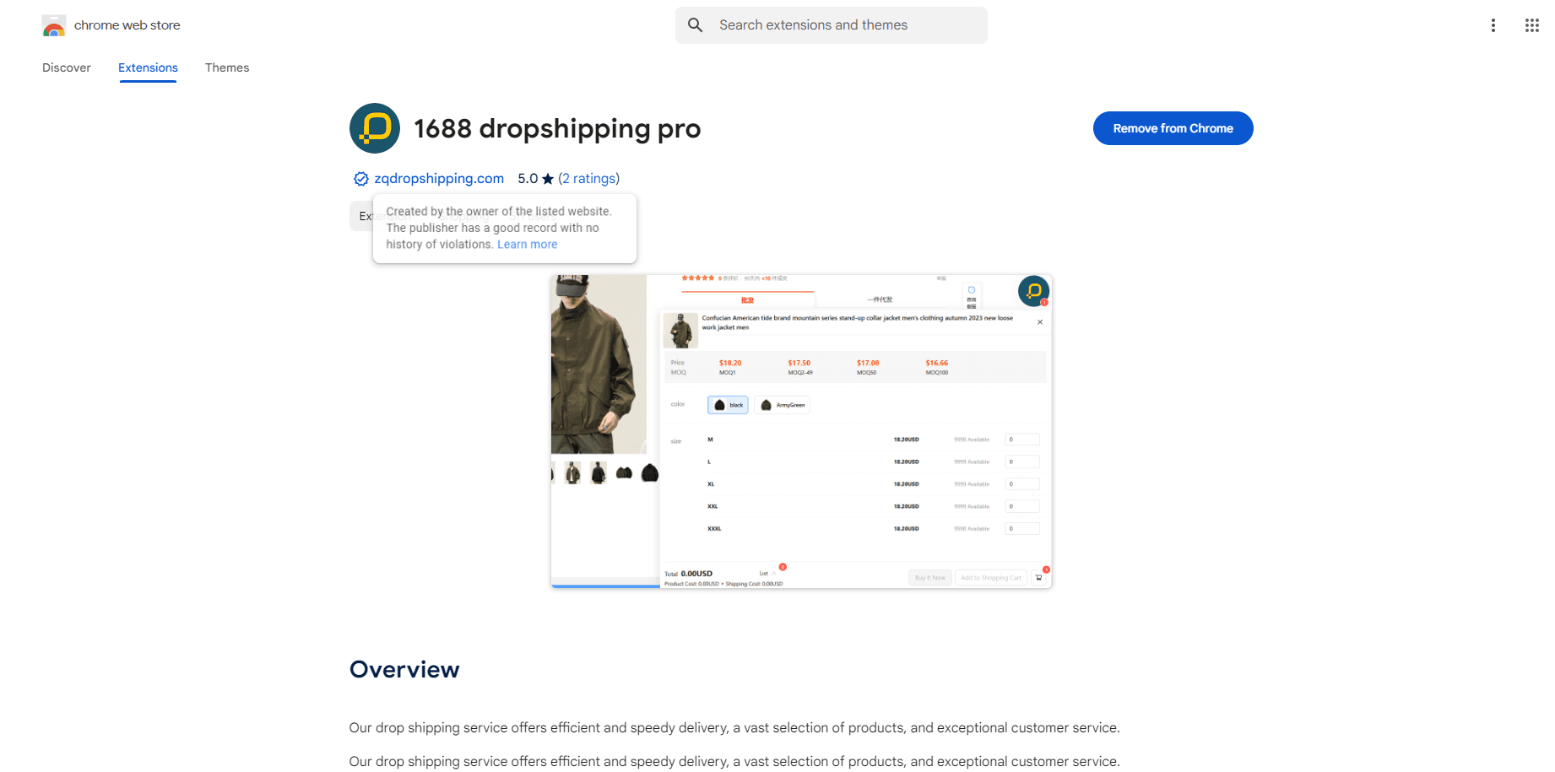Viewport: 1555px width, 772px height.
Task: Click the verified publisher badge icon
Action: [x=360, y=179]
